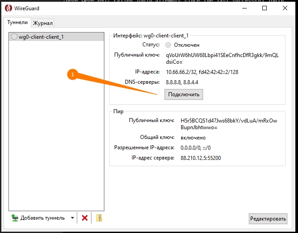
Task: Select the wg0-client-client_1 tunnel in list
Action: coord(57,37)
